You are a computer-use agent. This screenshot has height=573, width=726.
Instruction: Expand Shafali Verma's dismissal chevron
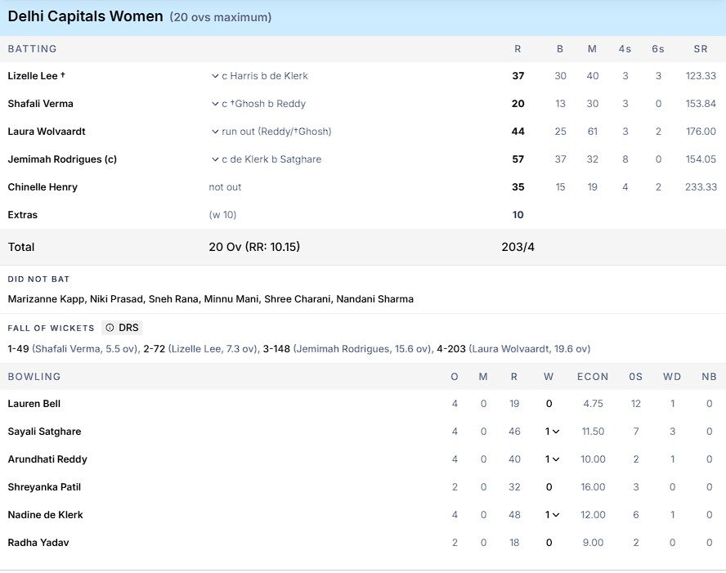tap(214, 103)
